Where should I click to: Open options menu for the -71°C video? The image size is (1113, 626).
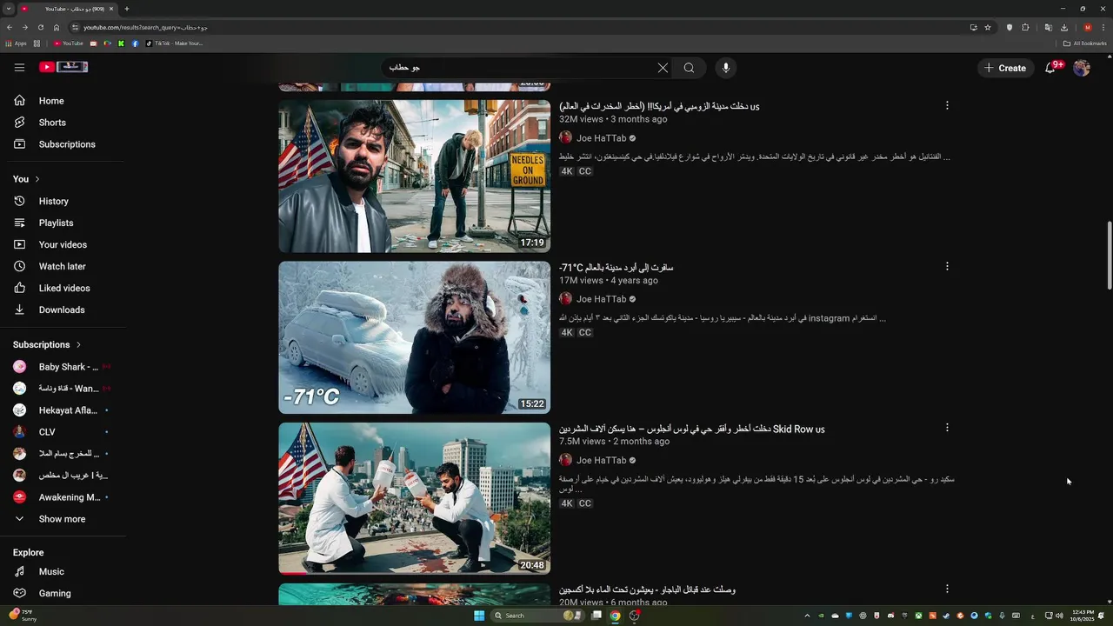click(x=947, y=266)
